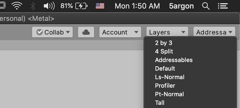Screen dimensions: 240x108
Task: Open the volume control icon
Action: tap(49, 6)
